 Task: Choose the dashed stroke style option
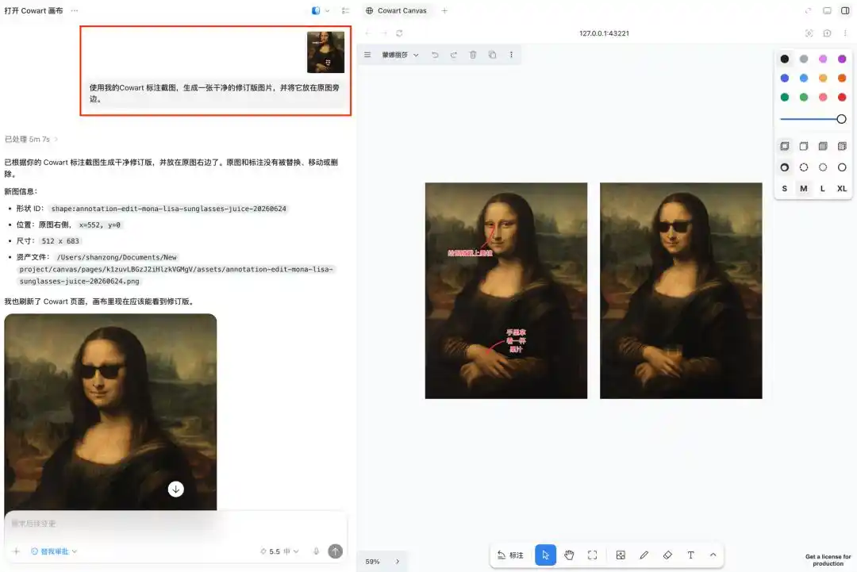(x=803, y=167)
